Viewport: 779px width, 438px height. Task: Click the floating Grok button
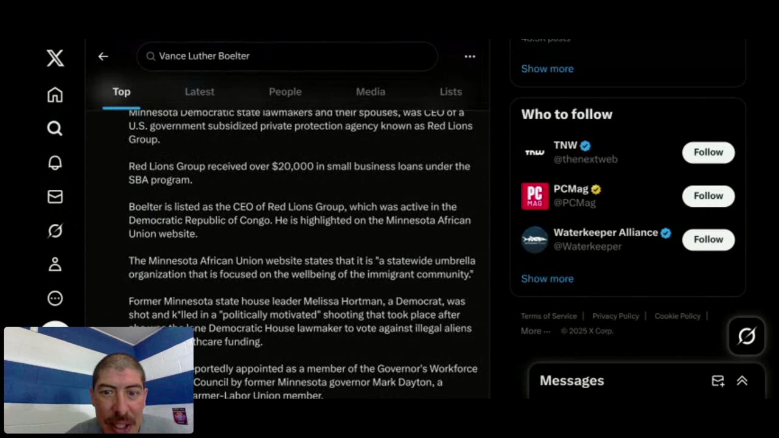point(747,336)
